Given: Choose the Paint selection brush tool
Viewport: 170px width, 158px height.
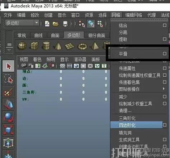Looking at the screenshot, I should tap(9, 92).
